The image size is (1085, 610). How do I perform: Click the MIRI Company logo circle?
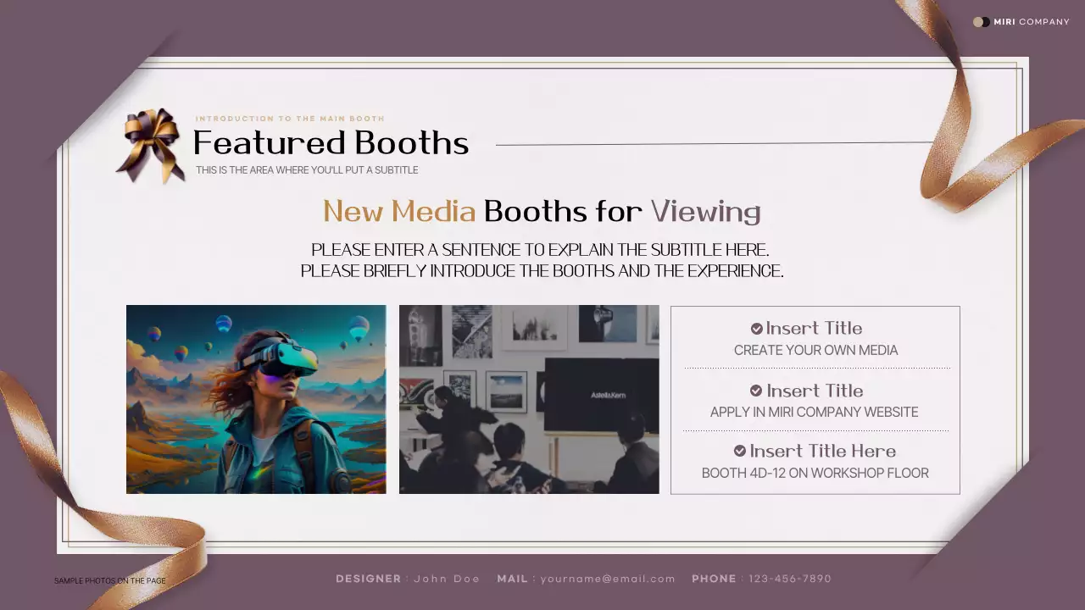tap(979, 21)
